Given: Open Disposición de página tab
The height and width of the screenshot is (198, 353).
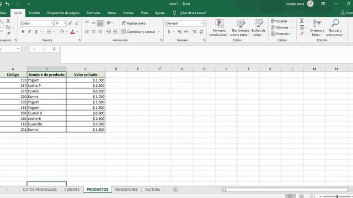Looking at the screenshot, I should tap(63, 13).
